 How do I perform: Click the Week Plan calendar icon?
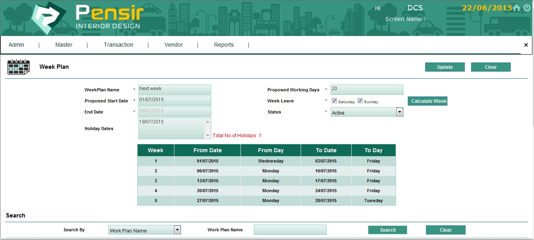click(19, 67)
